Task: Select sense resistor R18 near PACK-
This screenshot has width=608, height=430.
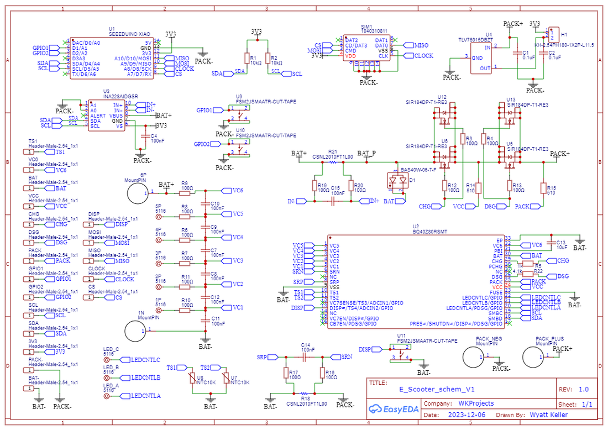Action: pyautogui.click(x=305, y=394)
